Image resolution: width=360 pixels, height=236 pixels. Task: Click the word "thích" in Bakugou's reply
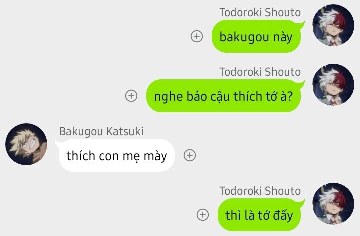81,155
